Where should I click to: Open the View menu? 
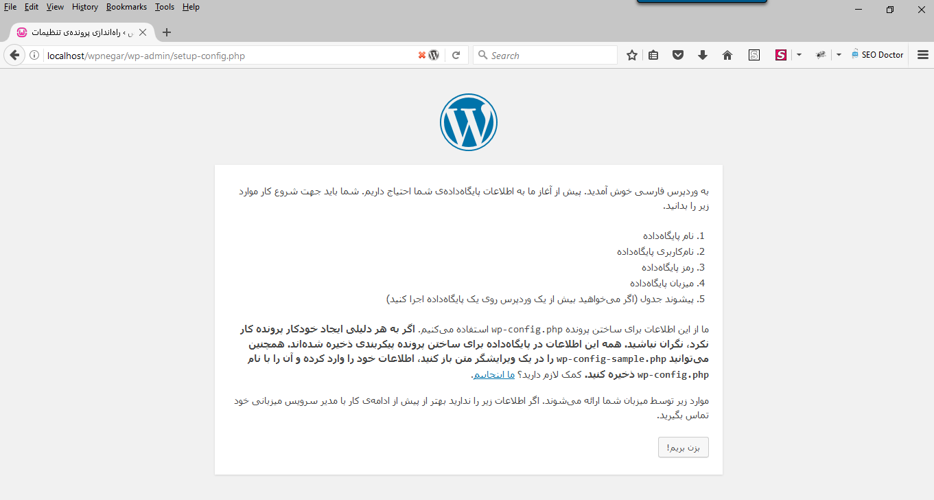pos(55,7)
